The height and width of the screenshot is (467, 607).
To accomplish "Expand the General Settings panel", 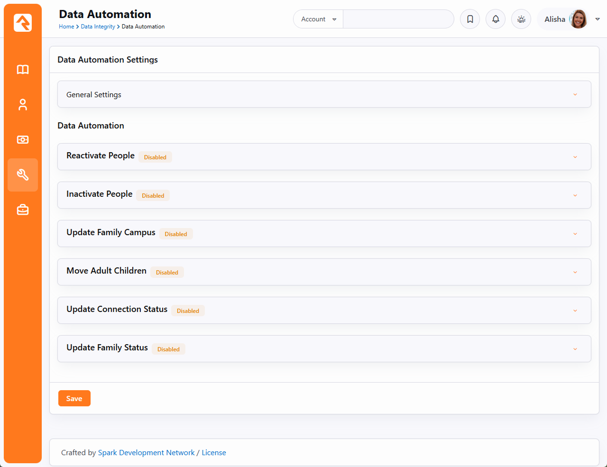I will (324, 94).
